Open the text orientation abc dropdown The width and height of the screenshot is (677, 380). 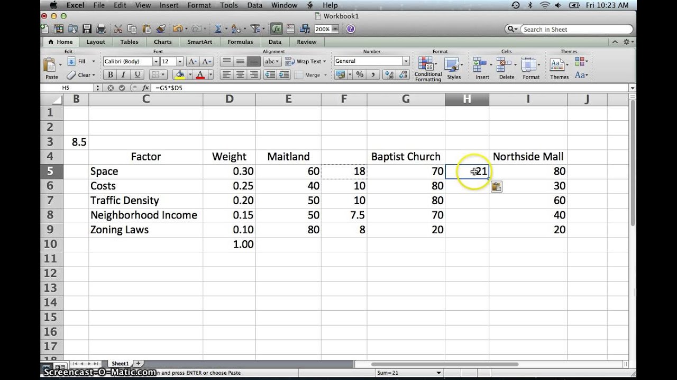click(272, 61)
